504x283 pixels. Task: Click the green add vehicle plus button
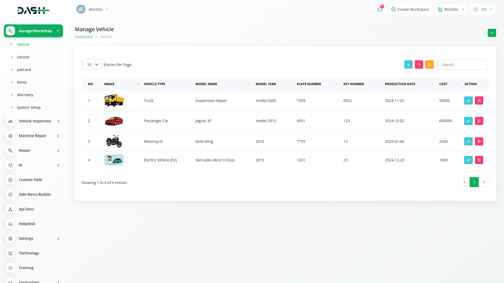click(492, 33)
